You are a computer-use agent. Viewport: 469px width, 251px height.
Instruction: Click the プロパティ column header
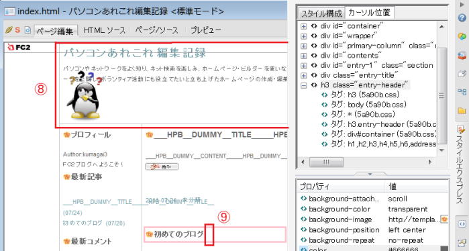(x=341, y=187)
